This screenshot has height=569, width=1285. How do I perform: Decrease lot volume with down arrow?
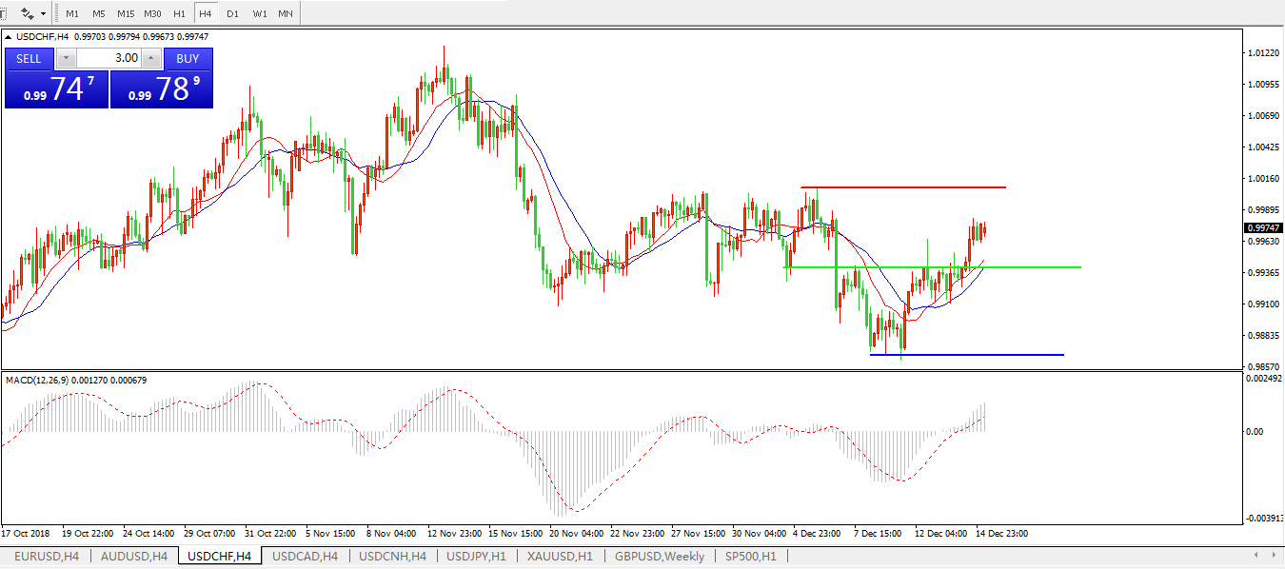(x=65, y=58)
